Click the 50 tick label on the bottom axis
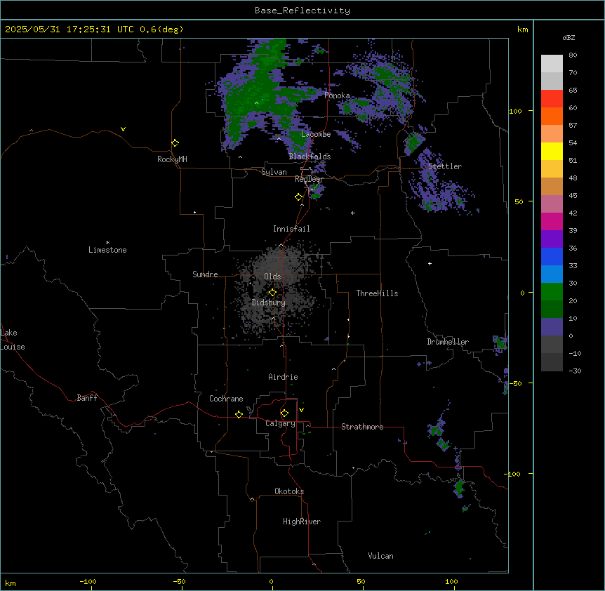This screenshot has height=591, width=605. pyautogui.click(x=361, y=581)
